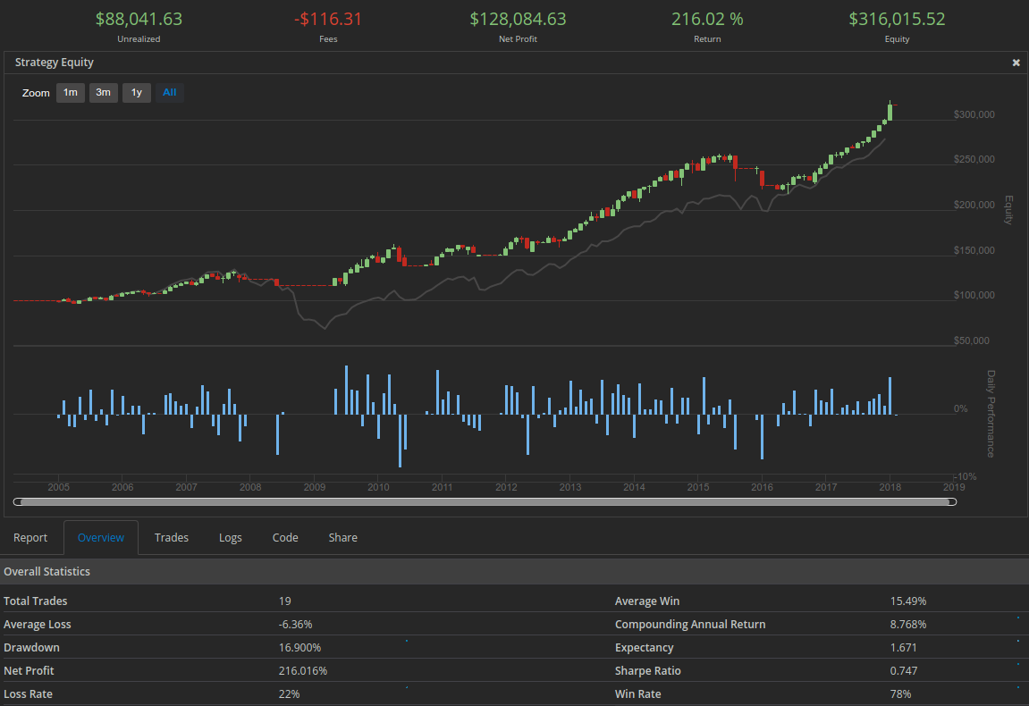The width and height of the screenshot is (1029, 706).
Task: Click the $128,084.63 Net Profit figure
Action: click(518, 20)
